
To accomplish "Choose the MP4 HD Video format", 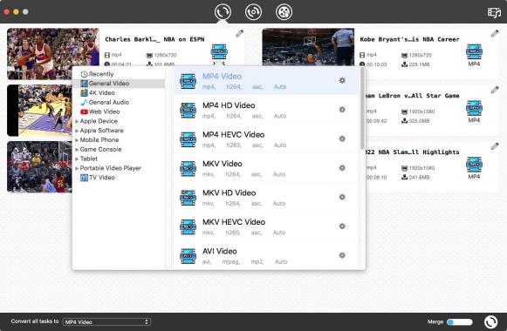I will tap(266, 110).
